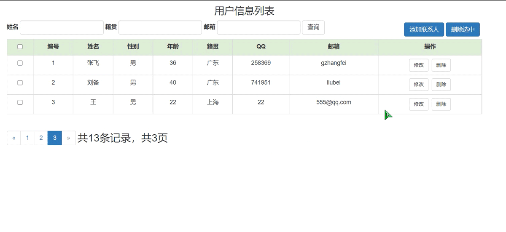Click 删除 for the 王 row

pyautogui.click(x=441, y=104)
